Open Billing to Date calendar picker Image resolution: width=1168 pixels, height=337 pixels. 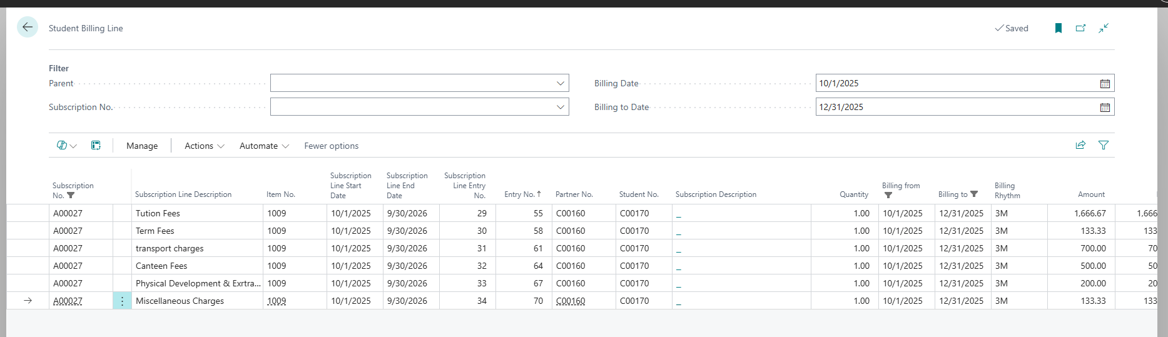coord(1105,107)
